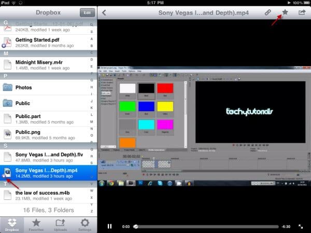
Task: Open the Sony Vegas .flv file
Action: pyautogui.click(x=48, y=157)
